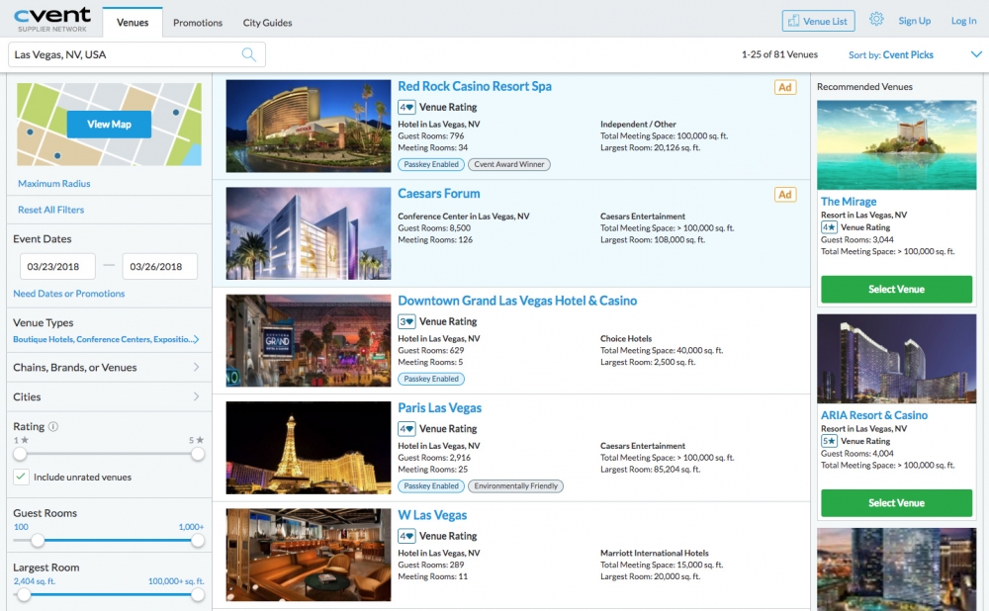
Task: Click the Ad badge on Caesars Forum
Action: coord(785,195)
